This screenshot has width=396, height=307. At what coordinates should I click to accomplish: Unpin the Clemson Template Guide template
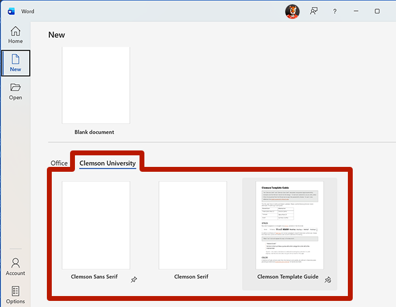pos(328,280)
